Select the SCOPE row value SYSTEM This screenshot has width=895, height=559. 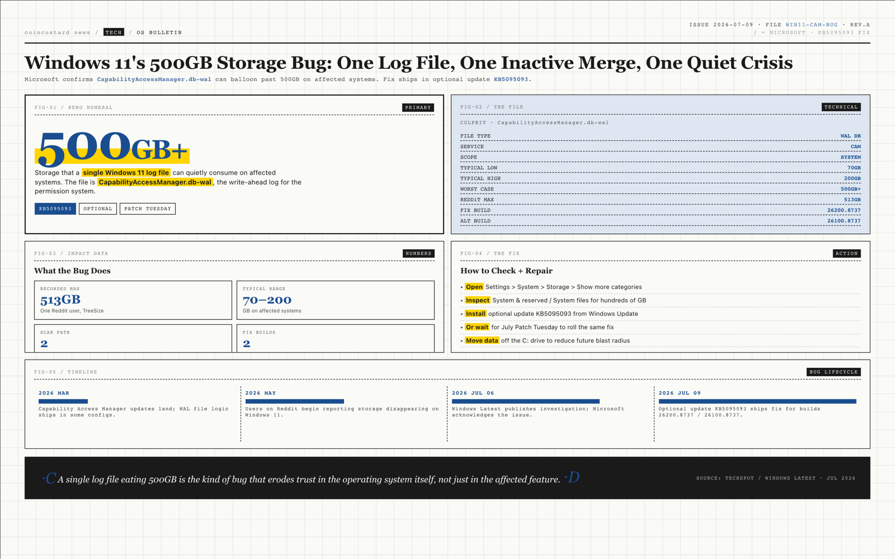pos(851,157)
